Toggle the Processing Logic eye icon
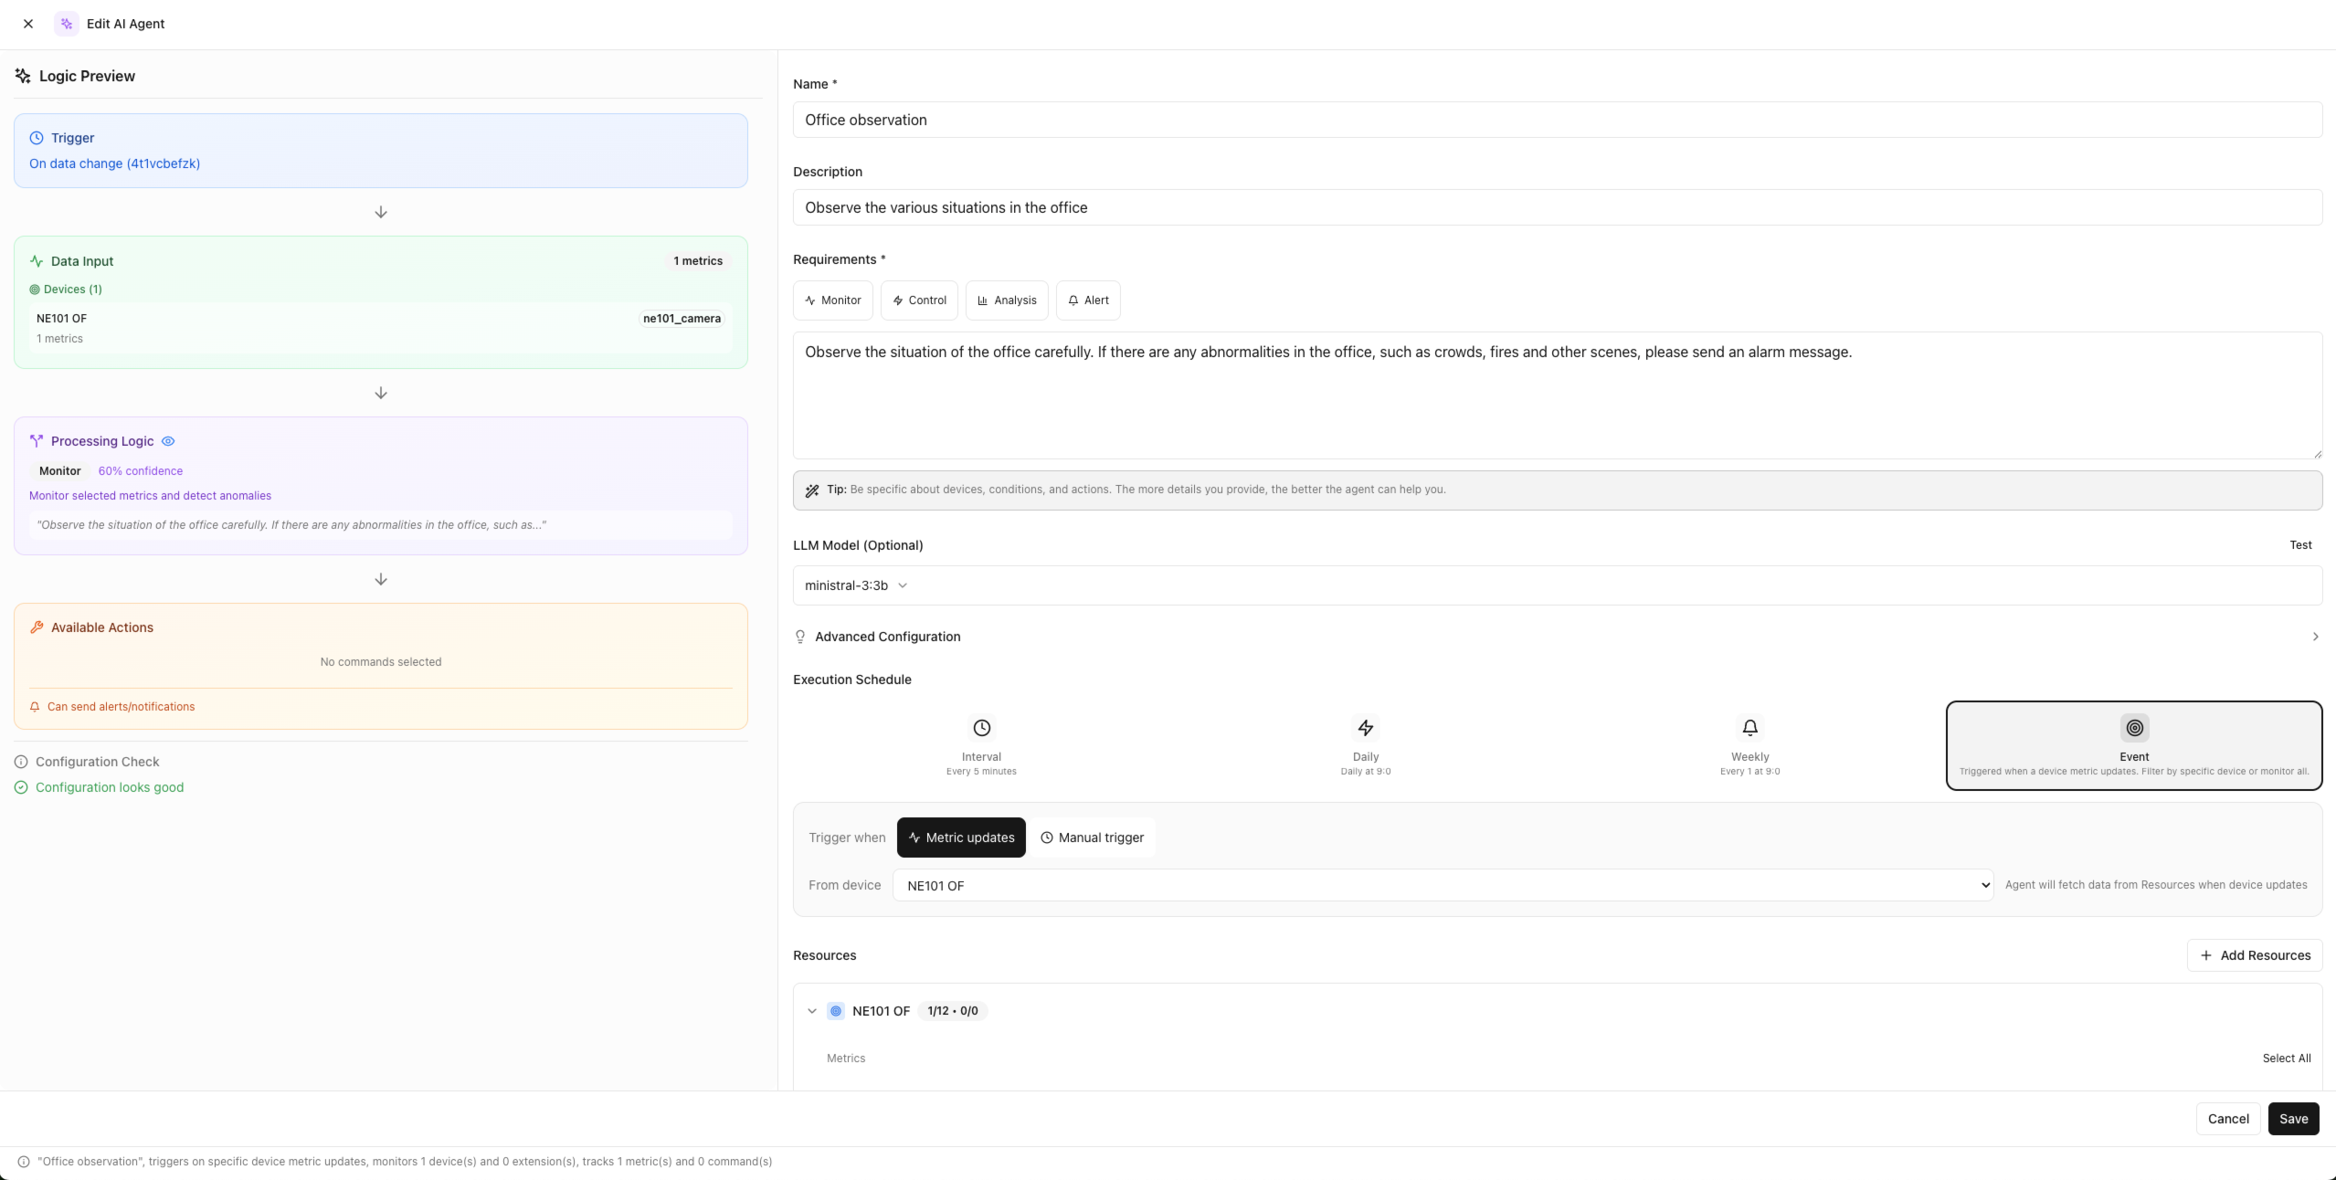The image size is (2336, 1180). (x=168, y=441)
